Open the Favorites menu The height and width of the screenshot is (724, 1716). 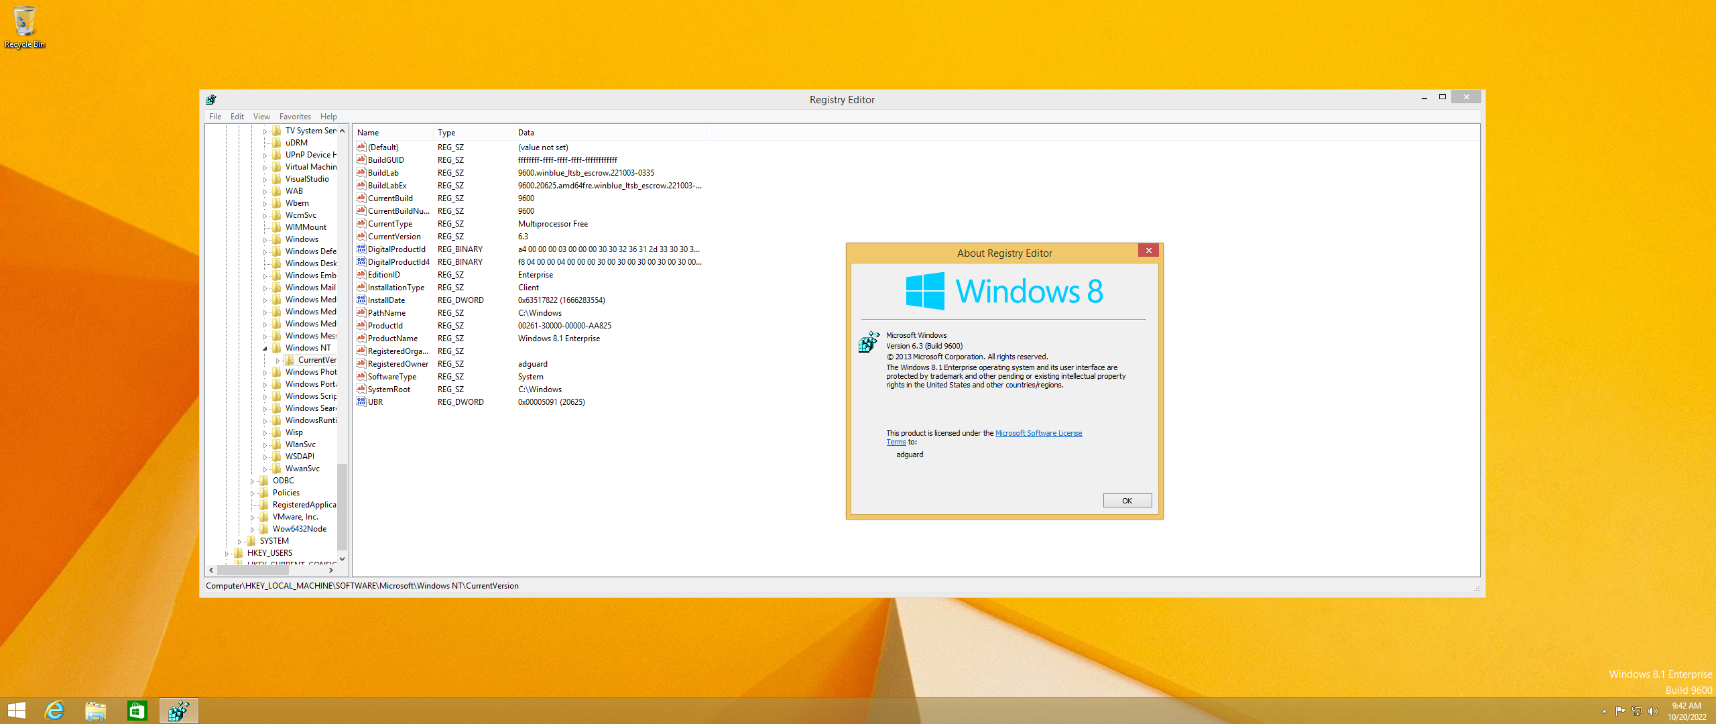coord(295,116)
